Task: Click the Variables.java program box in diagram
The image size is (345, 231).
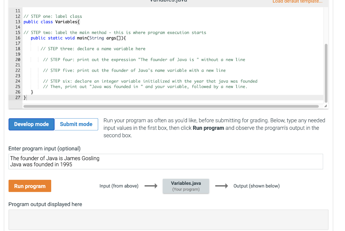Action: pos(186,186)
